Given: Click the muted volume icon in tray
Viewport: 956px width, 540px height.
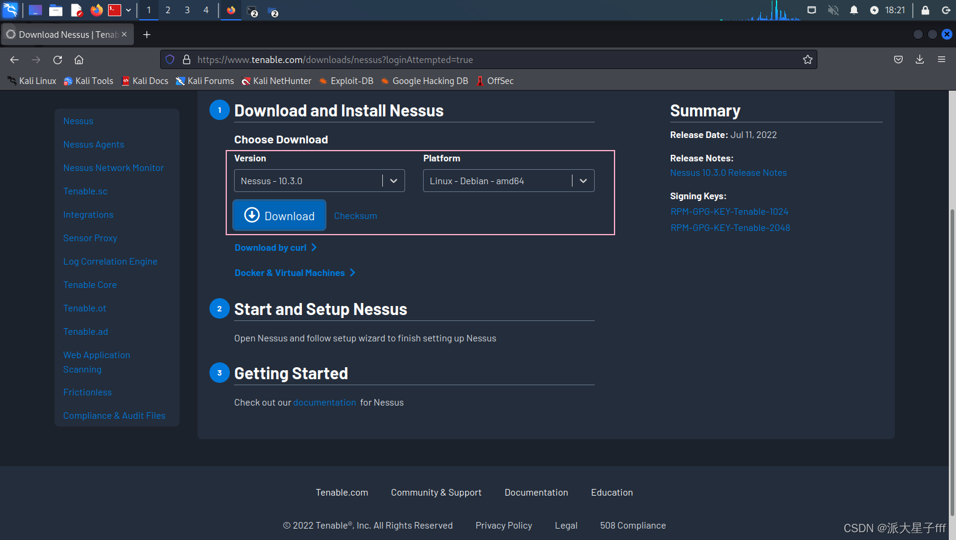Looking at the screenshot, I should pyautogui.click(x=833, y=10).
